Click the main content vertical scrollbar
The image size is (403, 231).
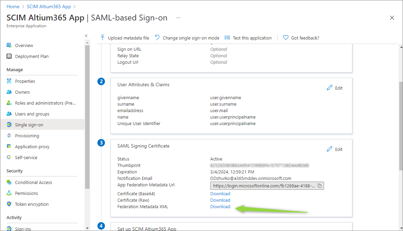coord(401,126)
